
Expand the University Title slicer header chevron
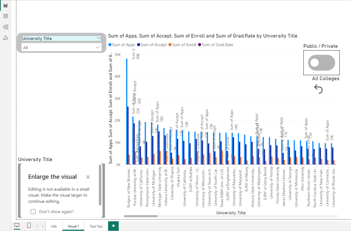click(99, 38)
